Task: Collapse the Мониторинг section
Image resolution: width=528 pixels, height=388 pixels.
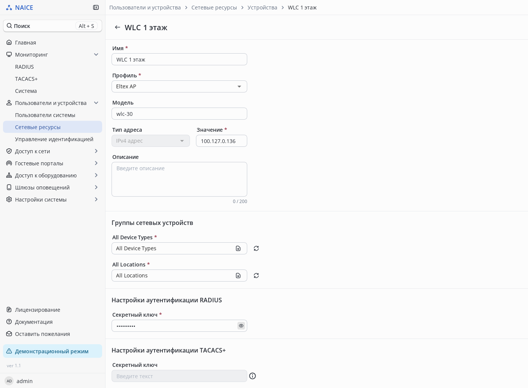Action: [x=96, y=55]
